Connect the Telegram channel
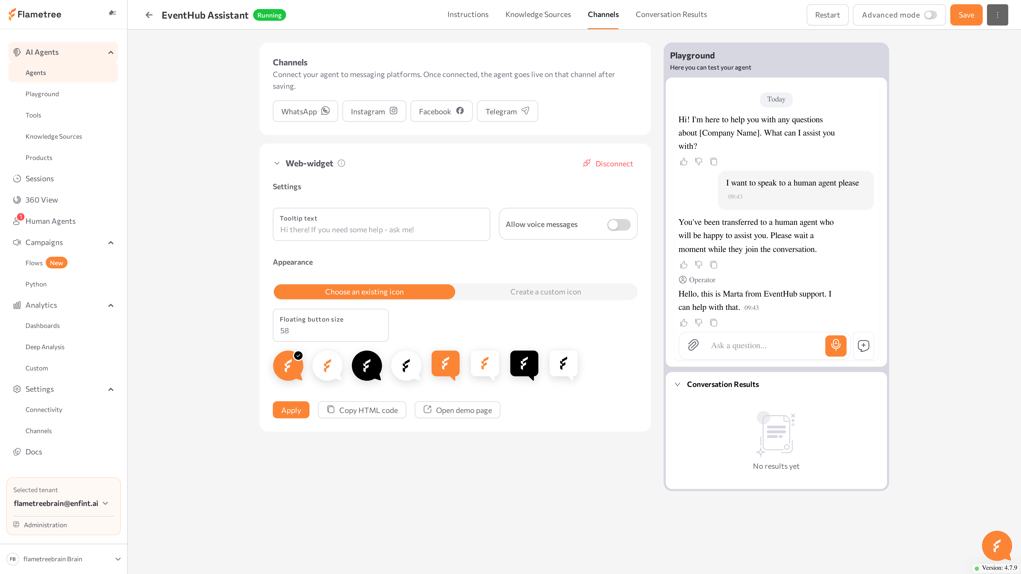This screenshot has height=574, width=1021. click(x=507, y=111)
